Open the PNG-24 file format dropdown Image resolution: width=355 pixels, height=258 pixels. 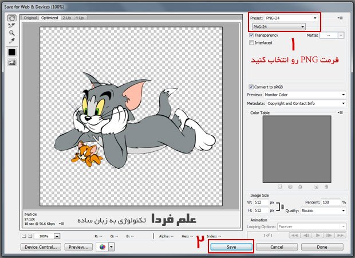point(301,26)
